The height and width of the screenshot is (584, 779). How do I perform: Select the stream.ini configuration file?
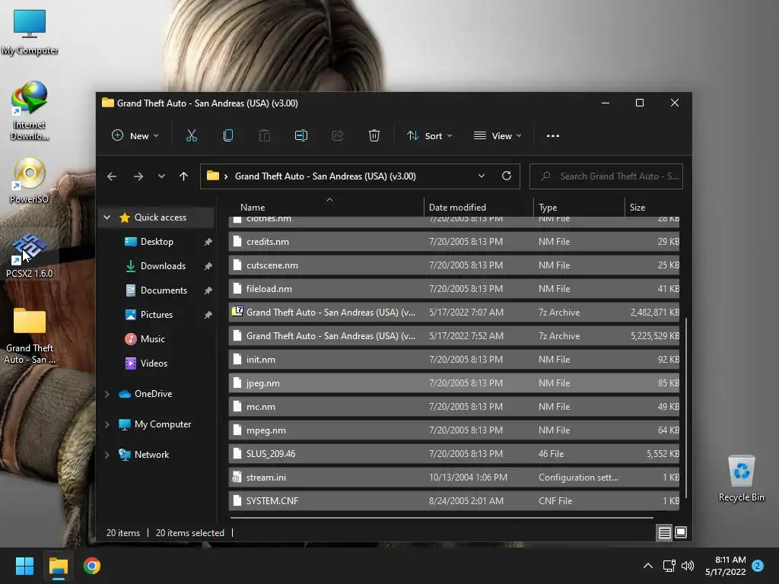pyautogui.click(x=453, y=478)
